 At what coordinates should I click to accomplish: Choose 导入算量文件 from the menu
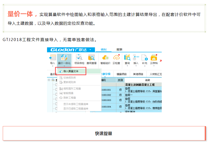tap(79, 71)
